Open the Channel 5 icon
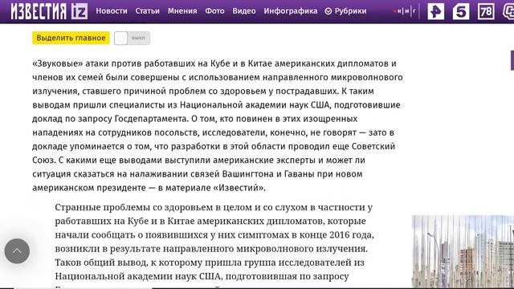Viewport: 514px width, 289px height. pyautogui.click(x=461, y=11)
